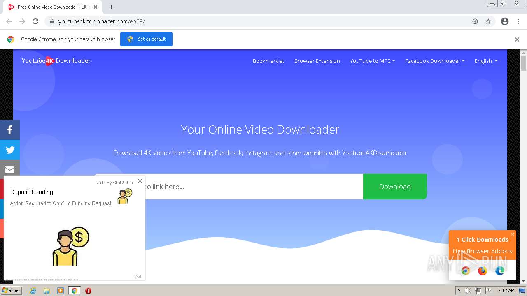Expand Facebook Downloader dropdown
The image size is (527, 296).
[x=435, y=61]
